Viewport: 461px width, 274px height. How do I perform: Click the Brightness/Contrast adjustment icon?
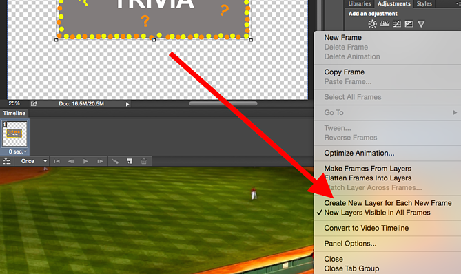click(x=372, y=24)
